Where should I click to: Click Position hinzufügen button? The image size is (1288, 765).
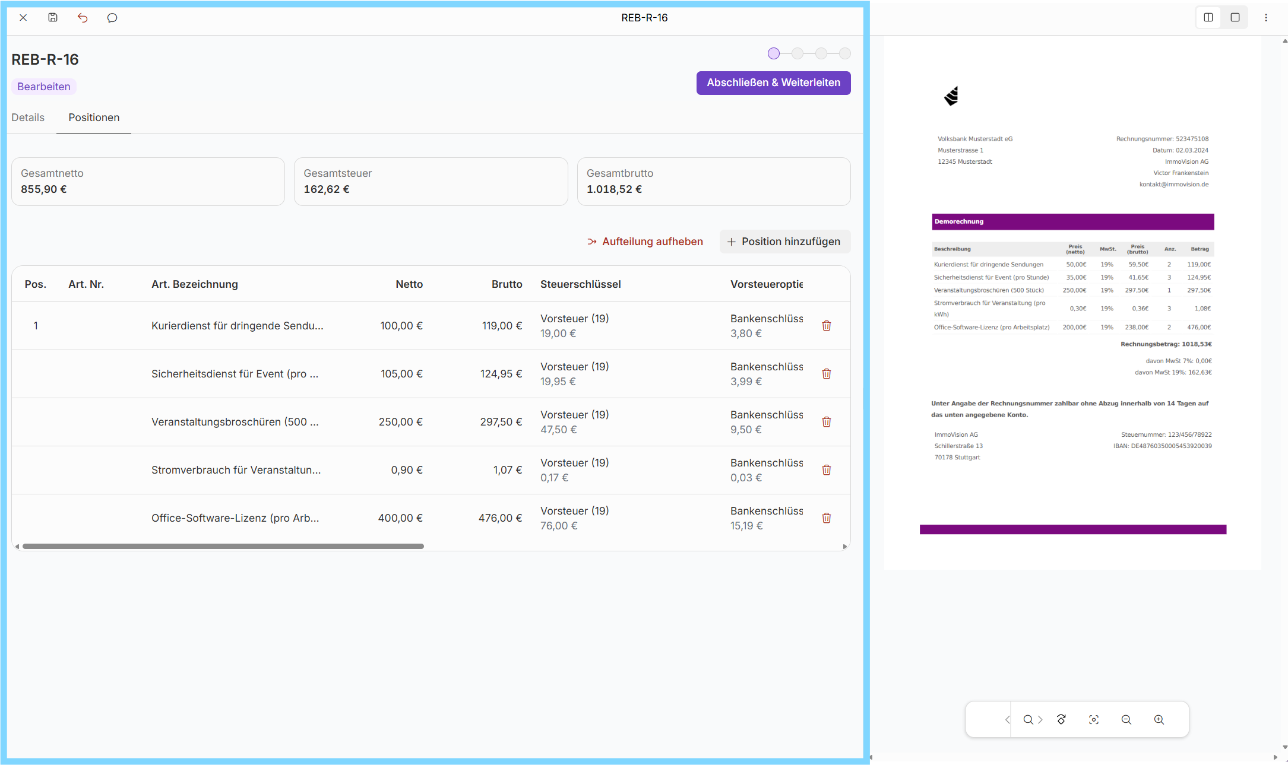[784, 242]
